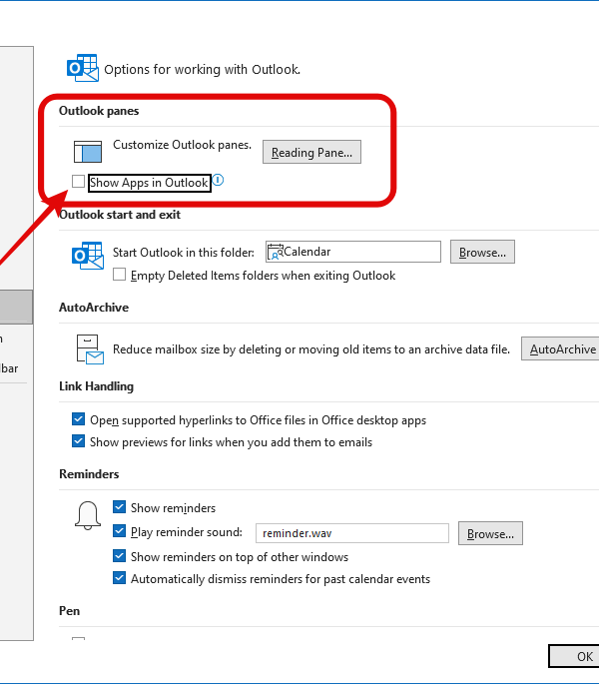Image resolution: width=599 pixels, height=684 pixels.
Task: Click the AutoArchive mailbox icon
Action: 90,349
